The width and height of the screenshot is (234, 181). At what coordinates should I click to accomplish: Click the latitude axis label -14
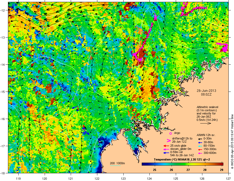[x=3, y=64]
